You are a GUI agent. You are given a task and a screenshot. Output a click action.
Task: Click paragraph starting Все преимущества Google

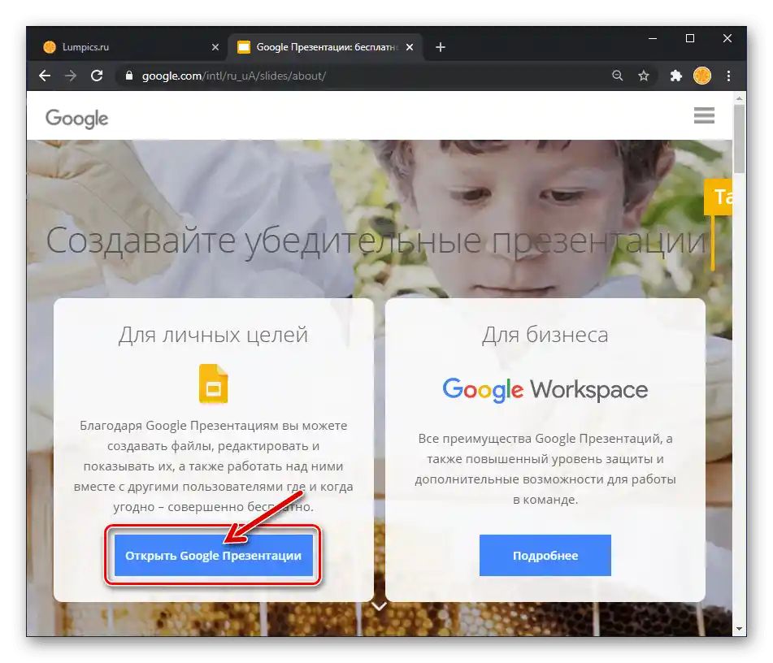(545, 469)
